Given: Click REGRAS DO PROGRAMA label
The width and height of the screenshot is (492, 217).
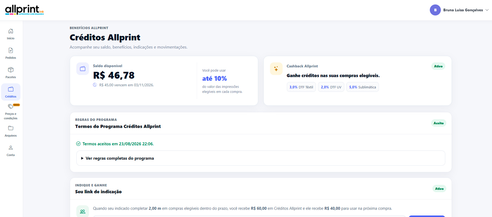Looking at the screenshot, I should pos(96,120).
